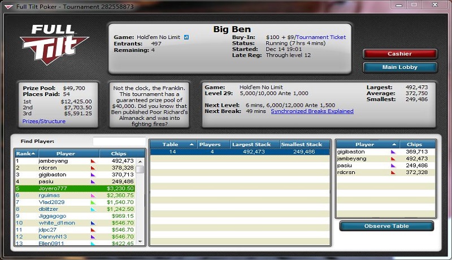The height and width of the screenshot is (260, 452).
Task: Select rguimas in the ranking list
Action: 75,196
